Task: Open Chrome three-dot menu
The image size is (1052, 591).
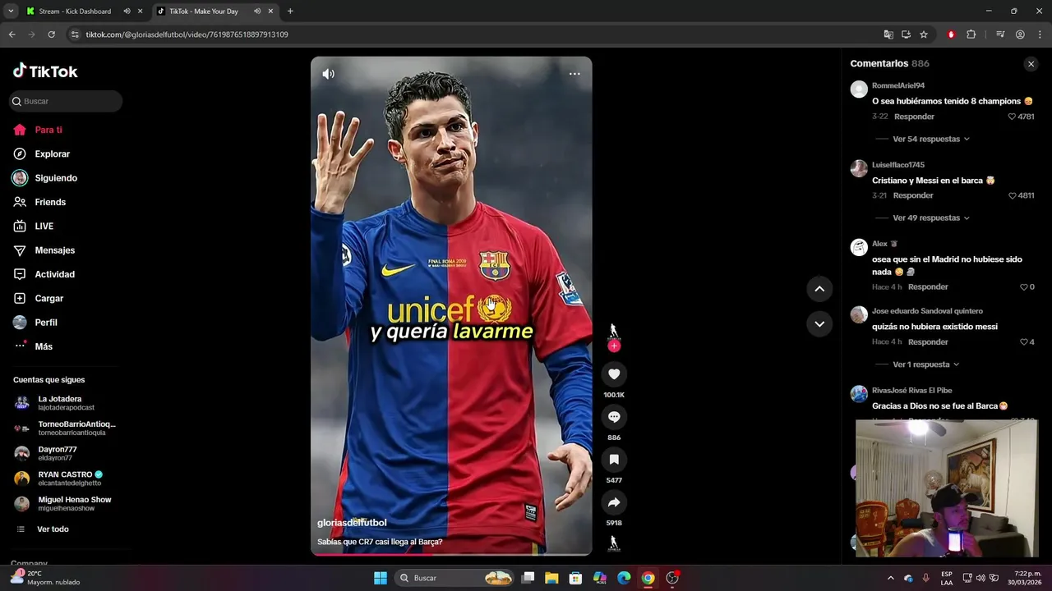Action: coord(1039,34)
